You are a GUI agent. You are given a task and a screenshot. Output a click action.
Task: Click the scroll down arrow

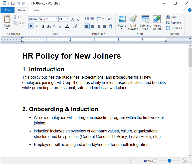coord(190,155)
